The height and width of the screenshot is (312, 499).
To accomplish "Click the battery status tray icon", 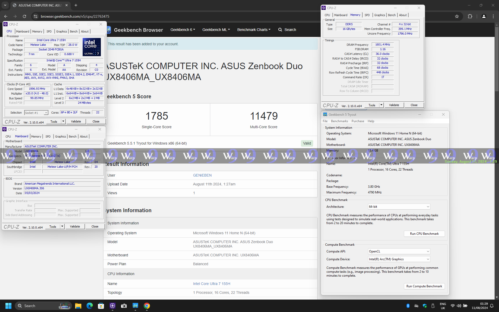I will [x=465, y=306].
